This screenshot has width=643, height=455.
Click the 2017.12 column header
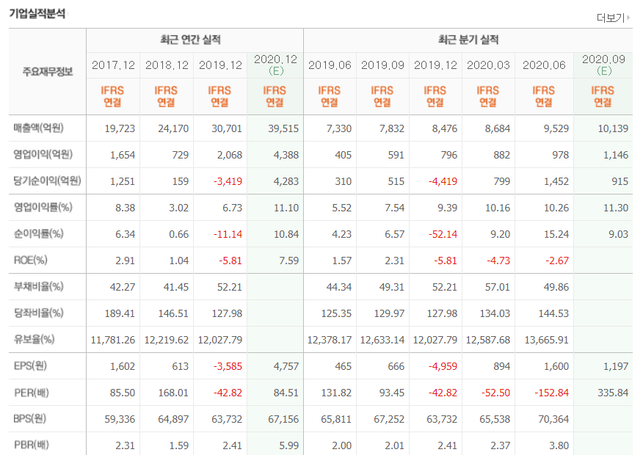[x=113, y=65]
